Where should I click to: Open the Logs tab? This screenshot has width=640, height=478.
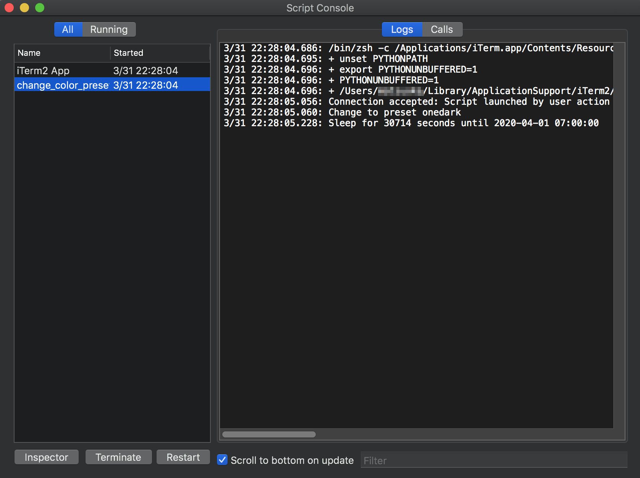pos(402,29)
